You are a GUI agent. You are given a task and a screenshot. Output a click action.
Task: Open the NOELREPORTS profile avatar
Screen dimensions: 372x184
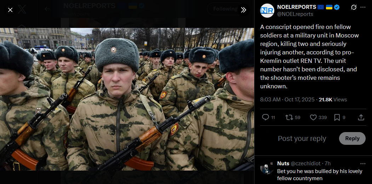[267, 11]
